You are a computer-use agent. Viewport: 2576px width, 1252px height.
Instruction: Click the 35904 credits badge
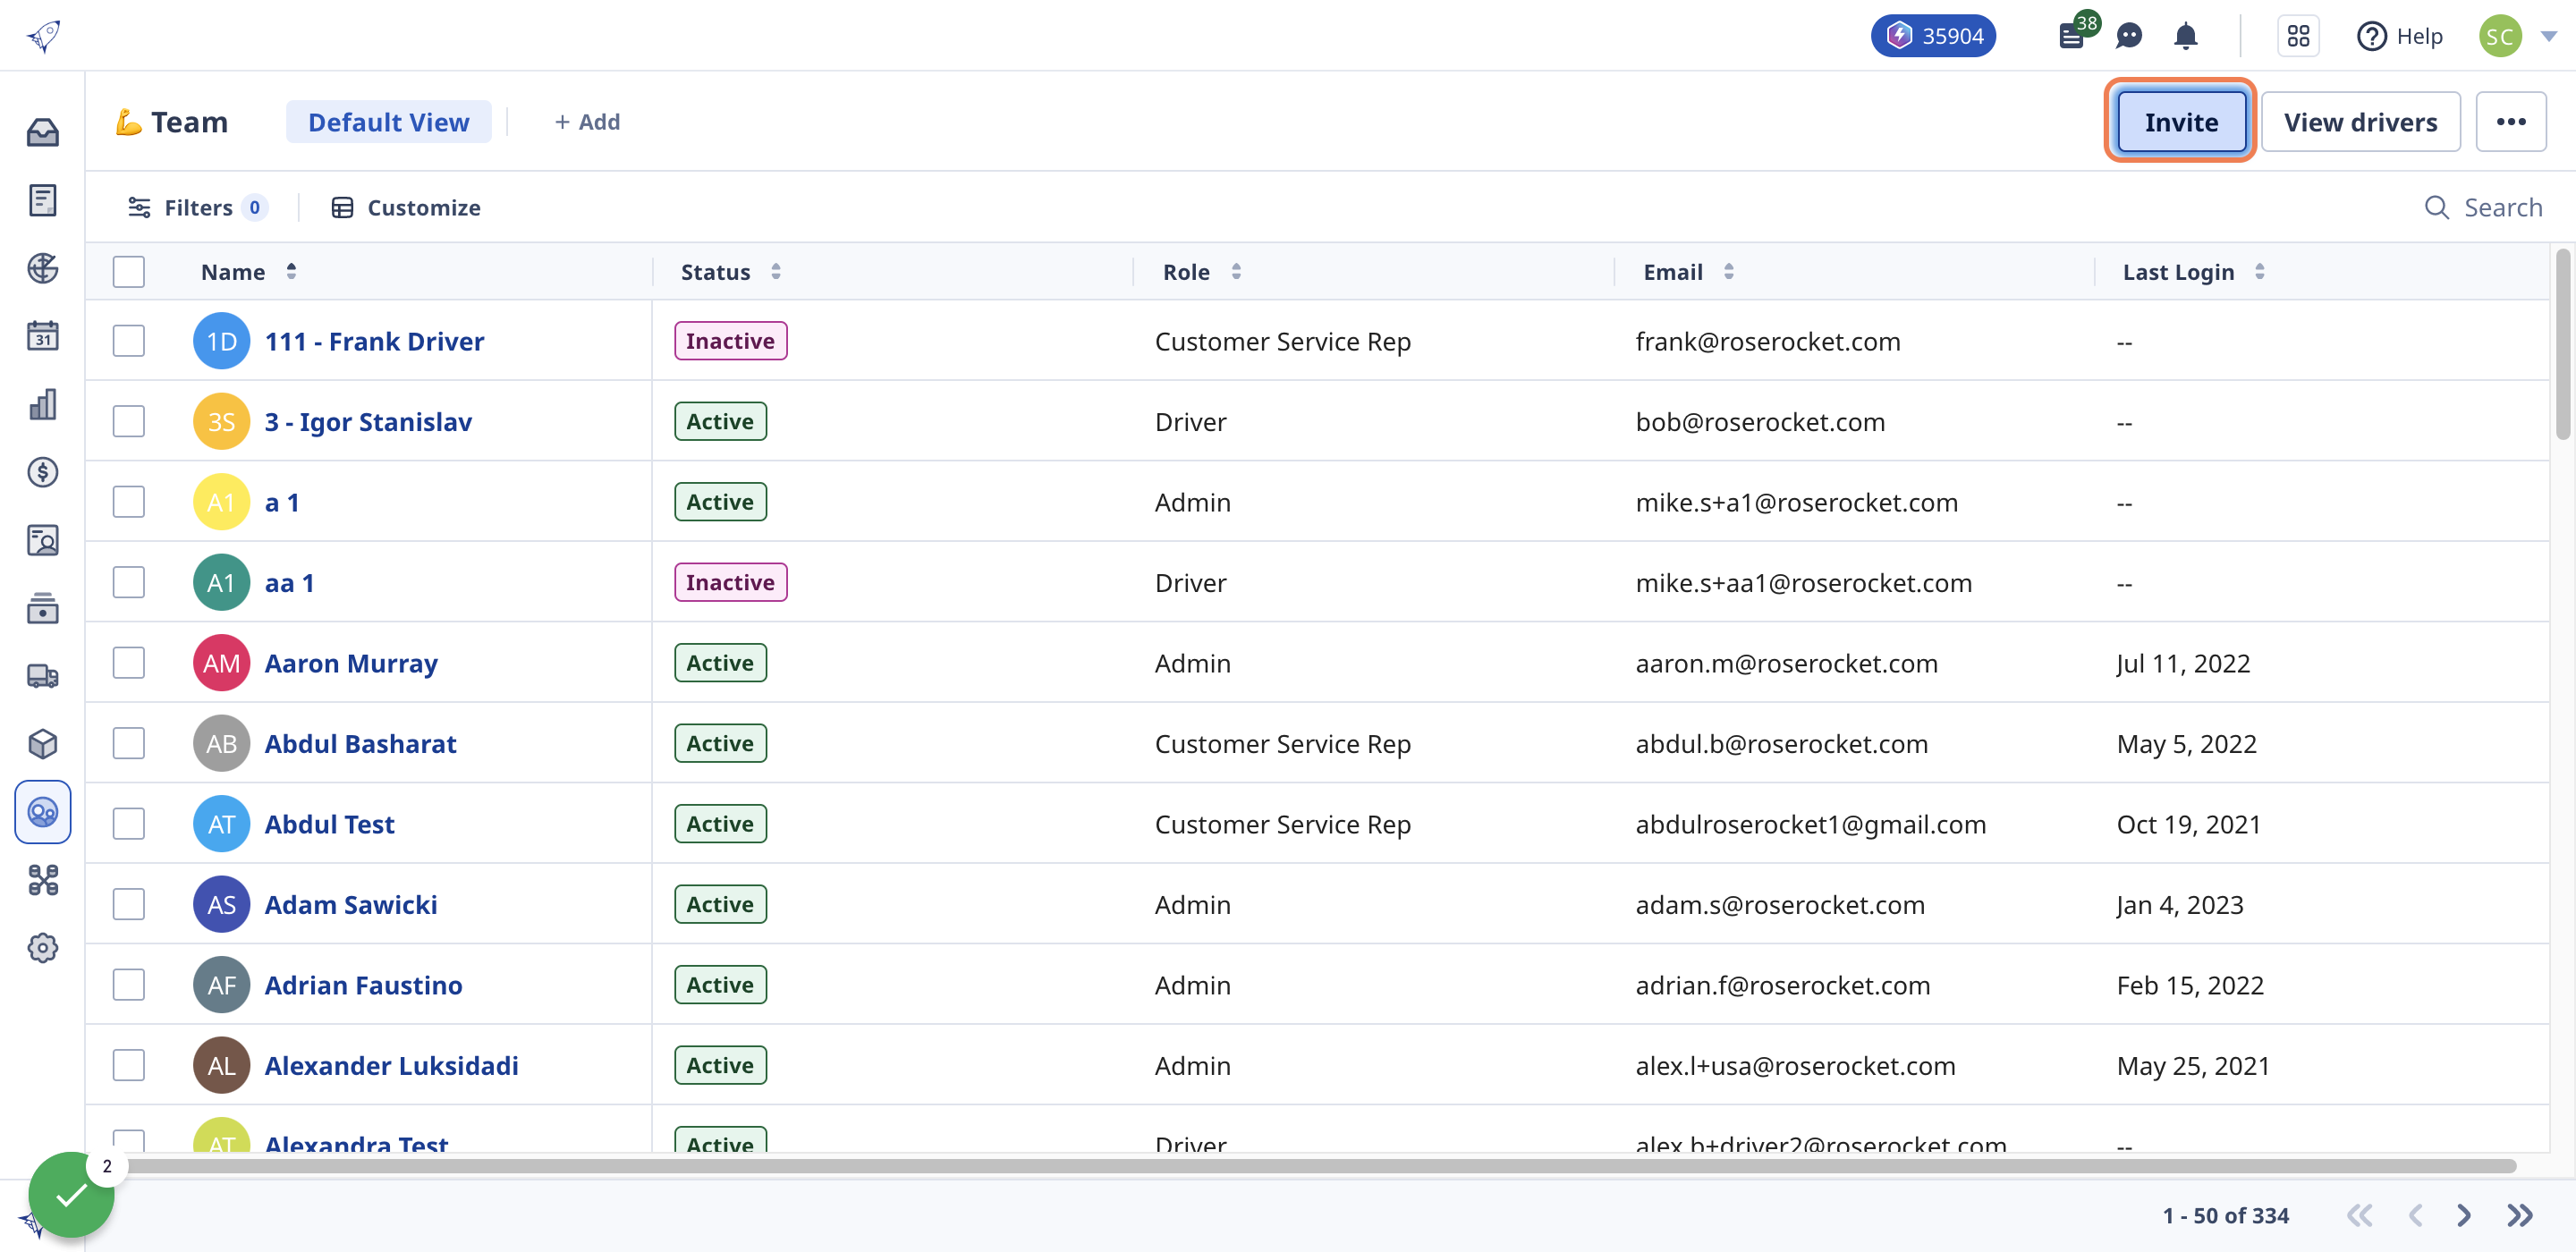click(x=1933, y=36)
